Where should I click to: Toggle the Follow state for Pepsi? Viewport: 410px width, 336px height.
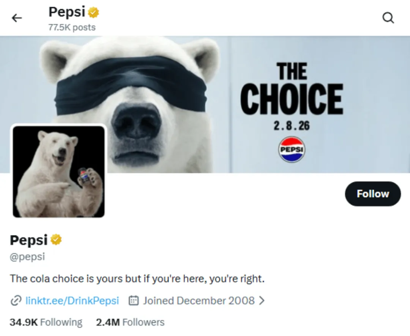coord(372,194)
